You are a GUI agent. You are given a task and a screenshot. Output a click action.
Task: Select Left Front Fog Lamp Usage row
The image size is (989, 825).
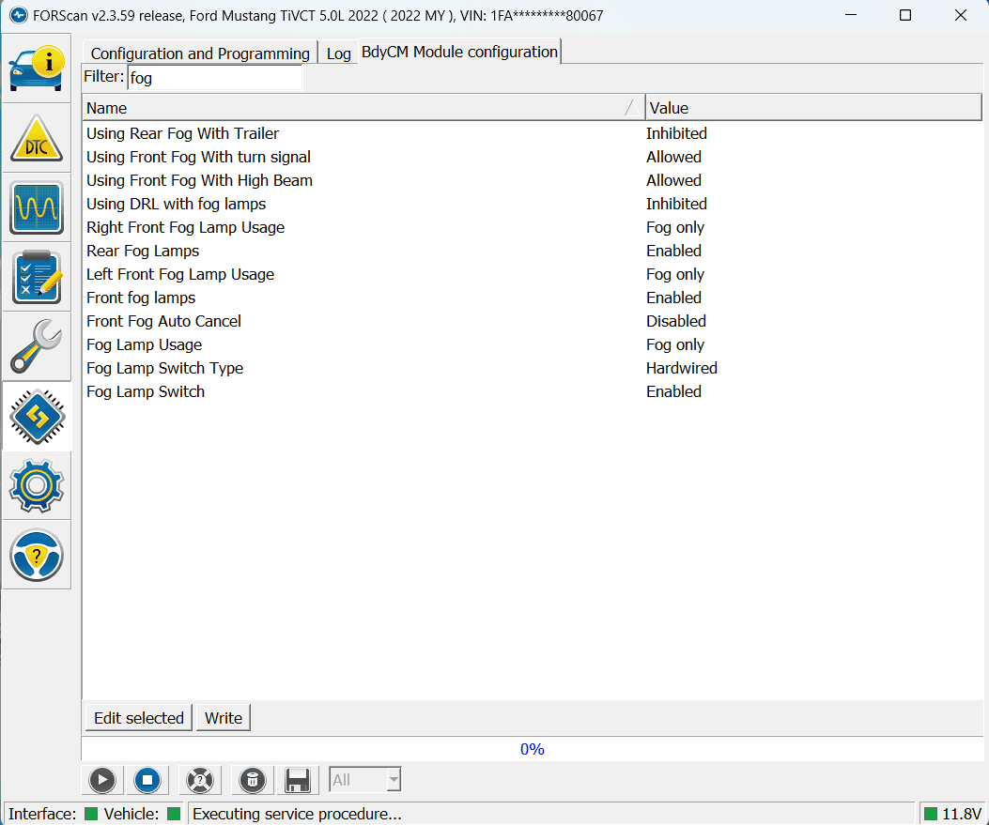pos(532,274)
